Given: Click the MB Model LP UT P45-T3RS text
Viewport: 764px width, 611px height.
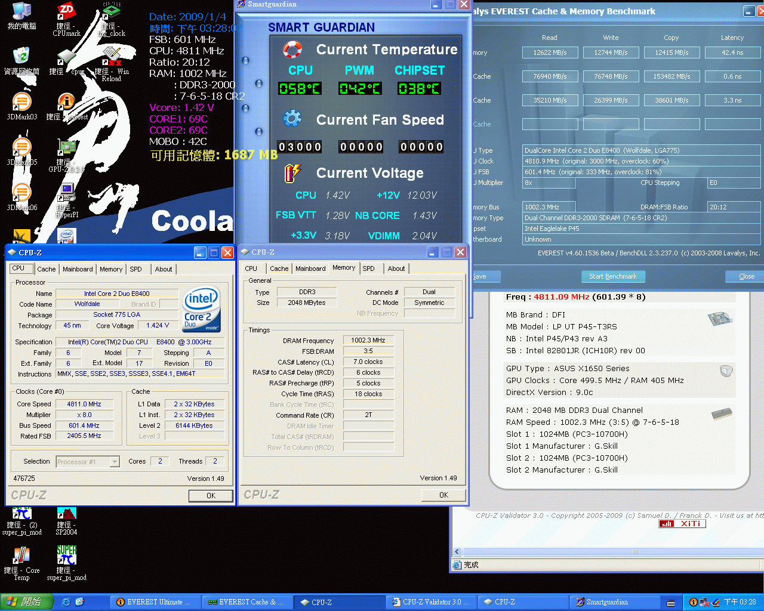Looking at the screenshot, I should click(x=561, y=326).
